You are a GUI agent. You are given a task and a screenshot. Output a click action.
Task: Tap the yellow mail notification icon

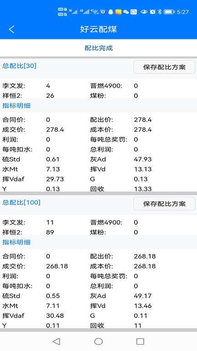tap(119, 12)
